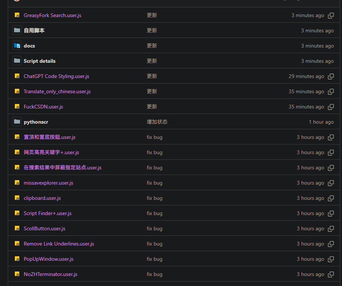Image resolution: width=342 pixels, height=286 pixels.
Task: Copy icon in Remove Link Underlines.user.js row
Action: 331,244
